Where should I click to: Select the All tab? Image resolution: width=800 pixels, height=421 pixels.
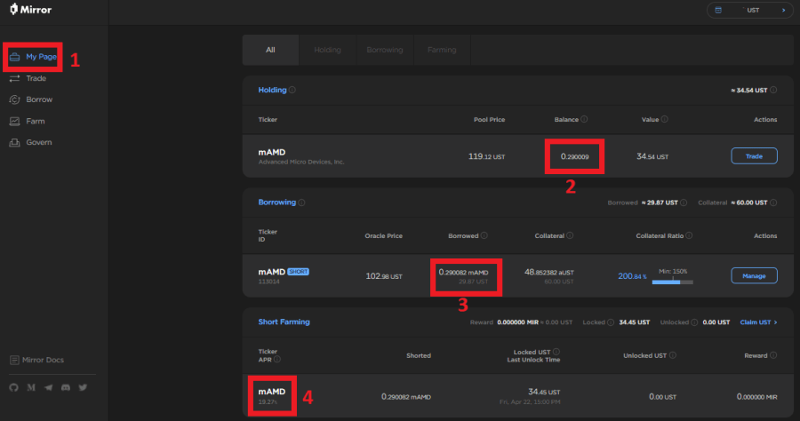pyautogui.click(x=270, y=50)
